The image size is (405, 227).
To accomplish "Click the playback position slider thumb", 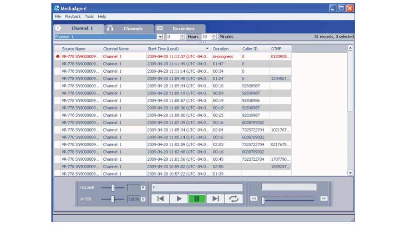I will (x=263, y=200).
